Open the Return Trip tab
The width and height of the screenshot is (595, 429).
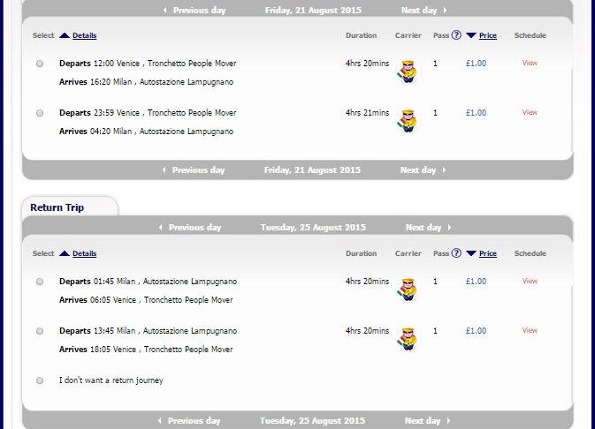click(x=58, y=207)
